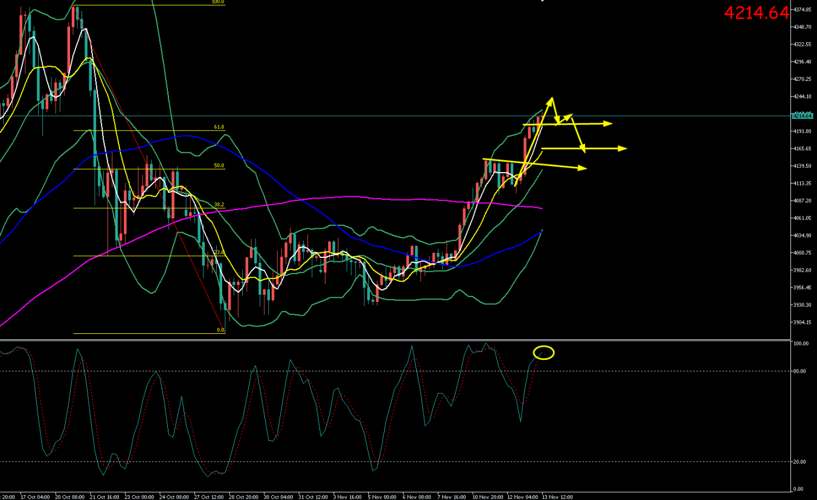This screenshot has width=817, height=500.
Task: Click the 28 Oct 20:00 time label
Action: tap(245, 497)
